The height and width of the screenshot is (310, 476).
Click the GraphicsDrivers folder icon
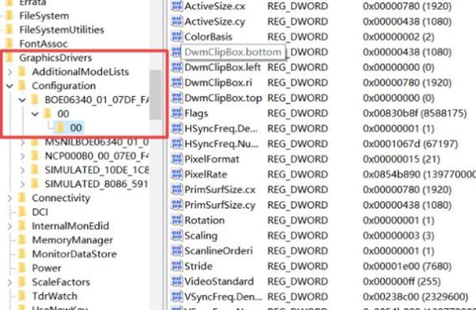[10, 58]
